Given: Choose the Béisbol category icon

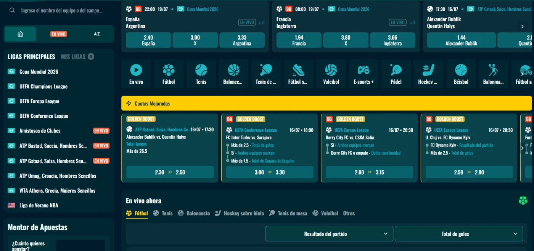Looking at the screenshot, I should pyautogui.click(x=461, y=74).
